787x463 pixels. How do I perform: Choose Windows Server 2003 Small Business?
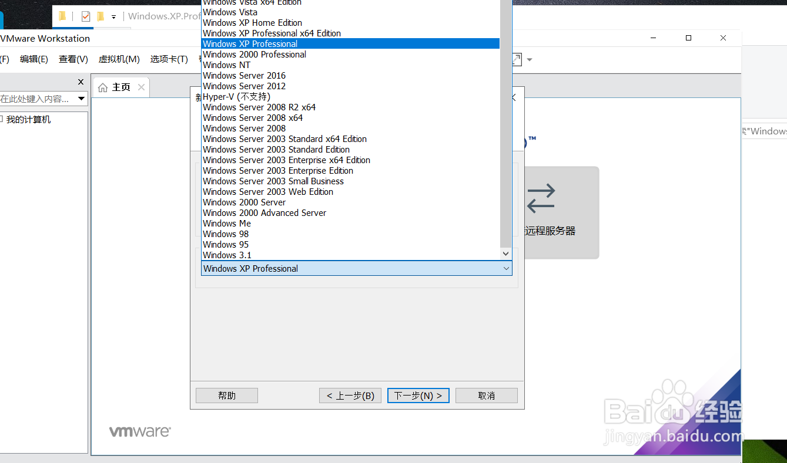(x=350, y=181)
